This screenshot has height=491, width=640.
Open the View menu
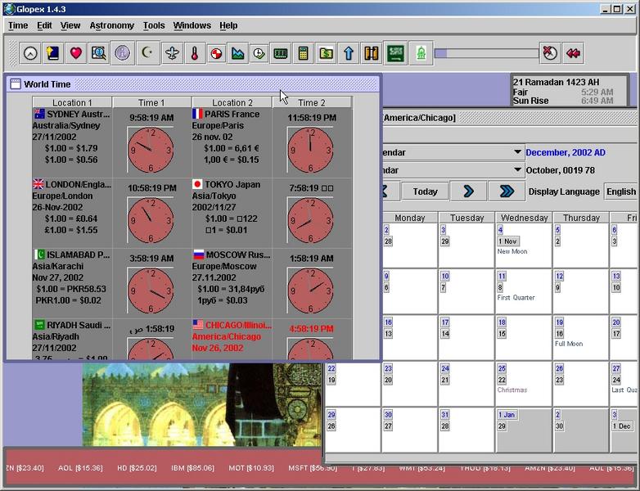[70, 25]
